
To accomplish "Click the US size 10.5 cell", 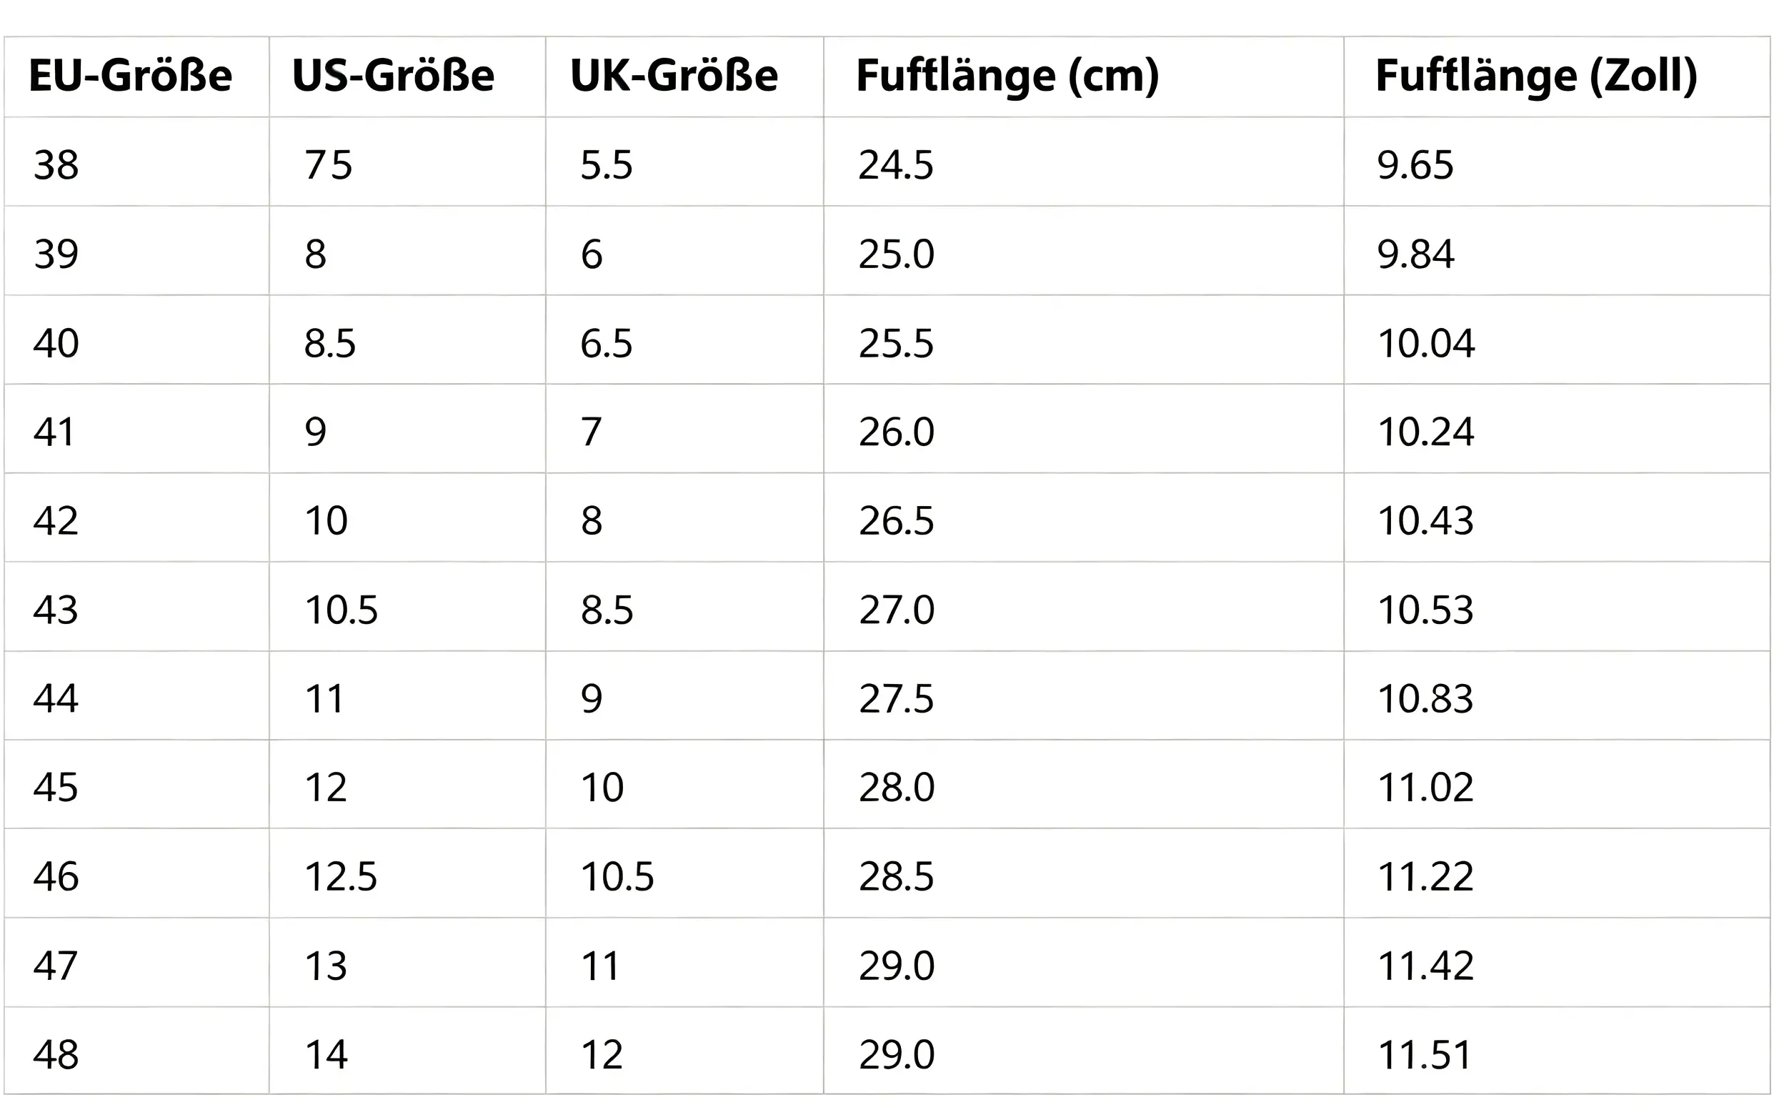I will click(x=408, y=607).
